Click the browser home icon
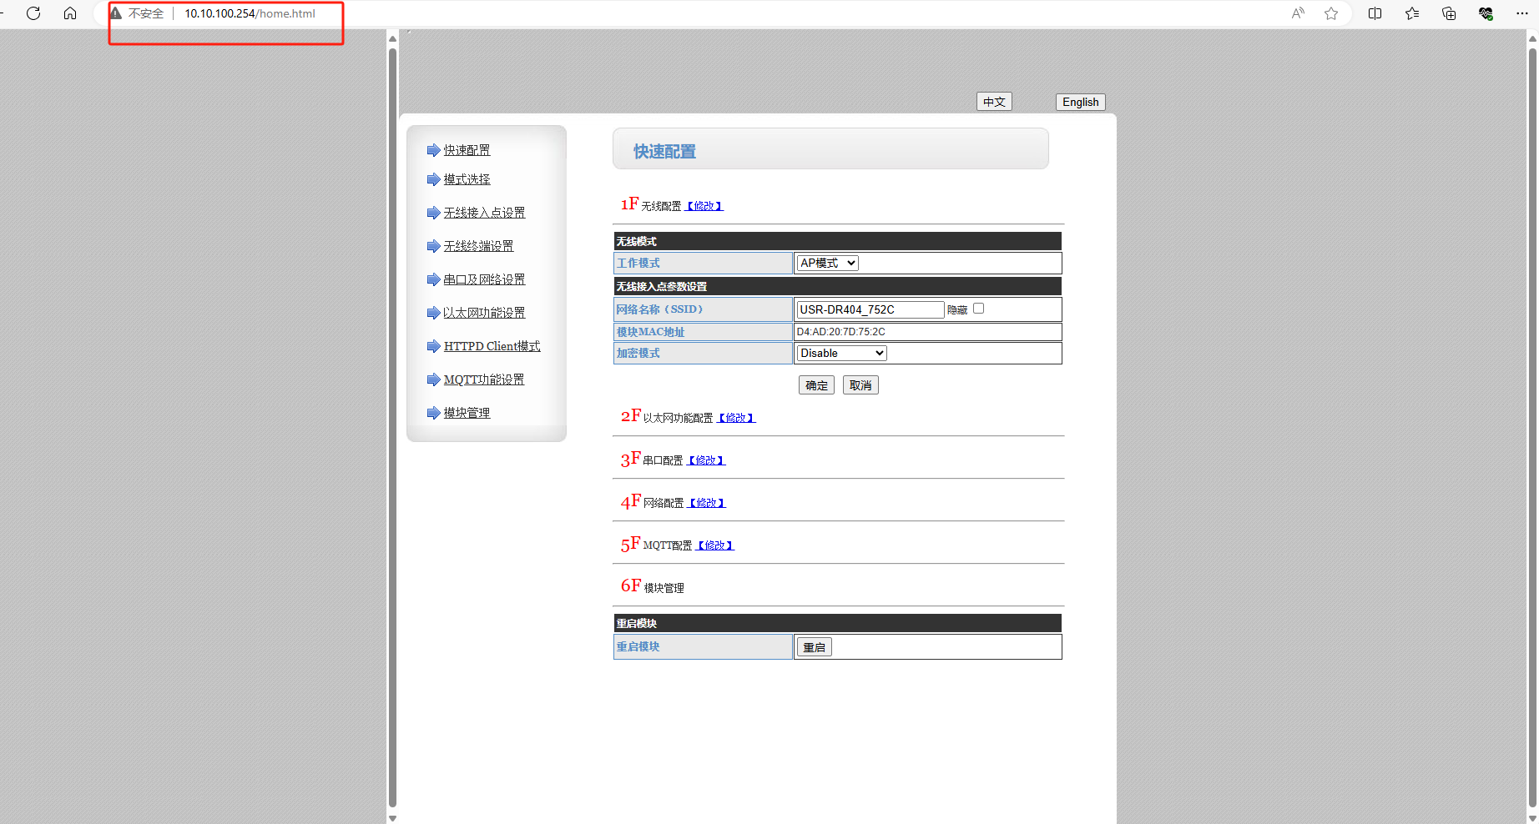The width and height of the screenshot is (1539, 824). [70, 13]
